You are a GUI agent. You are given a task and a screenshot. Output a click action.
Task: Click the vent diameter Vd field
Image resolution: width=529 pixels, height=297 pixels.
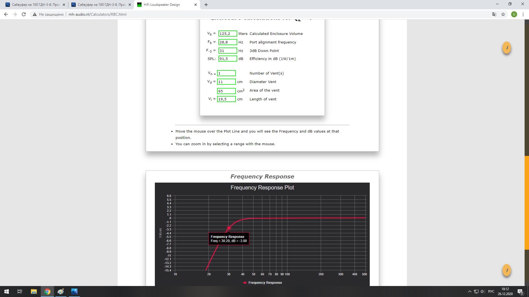coord(226,82)
